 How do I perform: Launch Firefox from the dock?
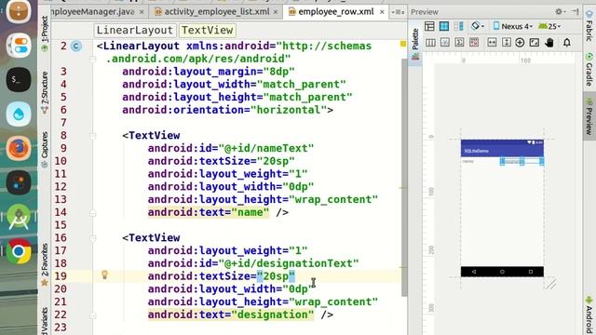pos(19,148)
